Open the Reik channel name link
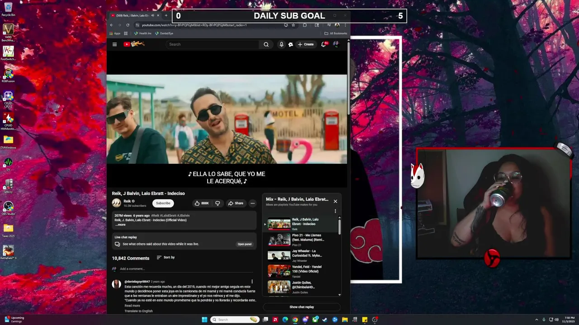The height and width of the screenshot is (325, 579). tap(127, 201)
